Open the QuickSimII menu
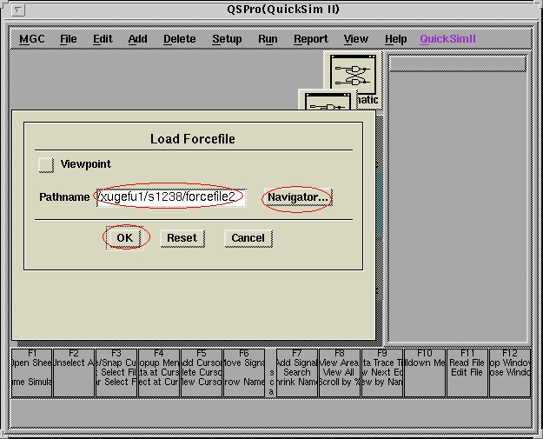The width and height of the screenshot is (543, 439). coord(447,39)
